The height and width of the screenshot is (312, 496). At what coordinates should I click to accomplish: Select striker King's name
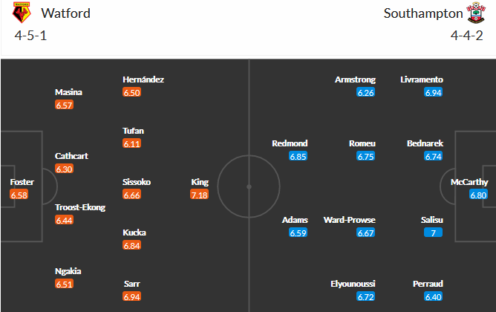tap(200, 182)
